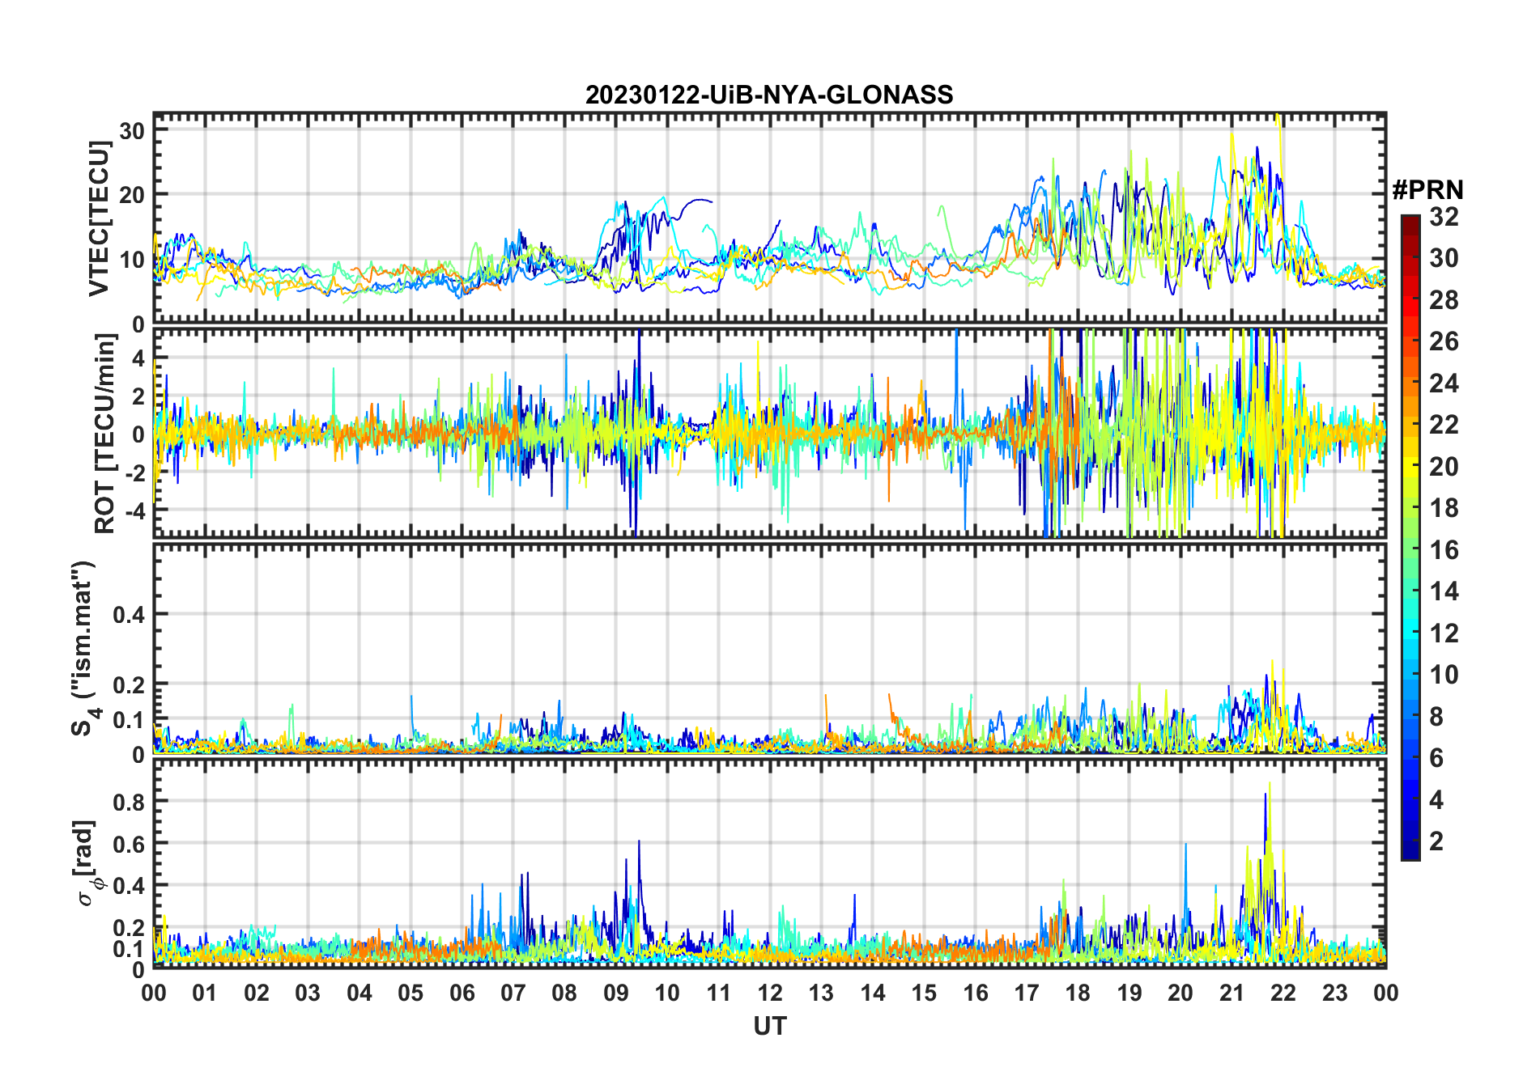Select the 17 hour tick on the UT axis
The width and height of the screenshot is (1540, 1076).
[1027, 993]
